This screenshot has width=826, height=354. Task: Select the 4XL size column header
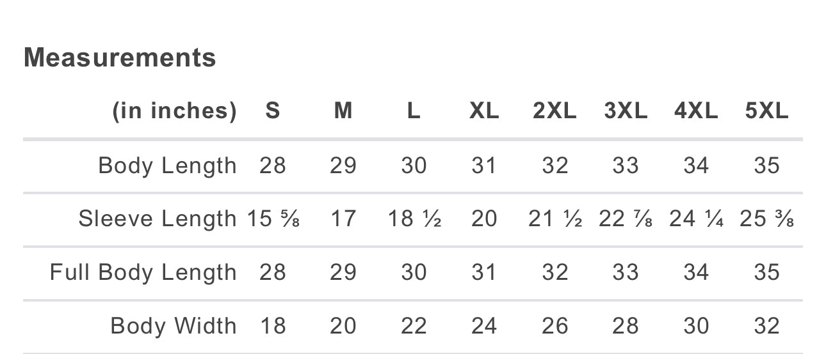[696, 111]
